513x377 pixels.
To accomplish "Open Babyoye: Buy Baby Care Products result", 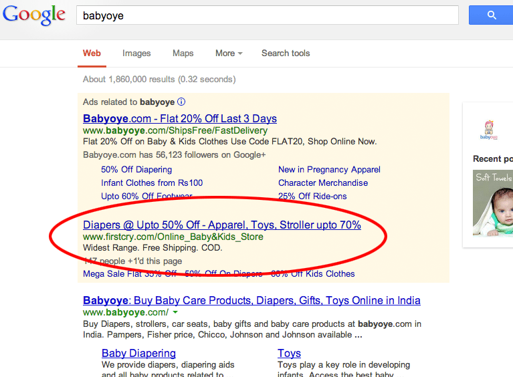I will (251, 300).
